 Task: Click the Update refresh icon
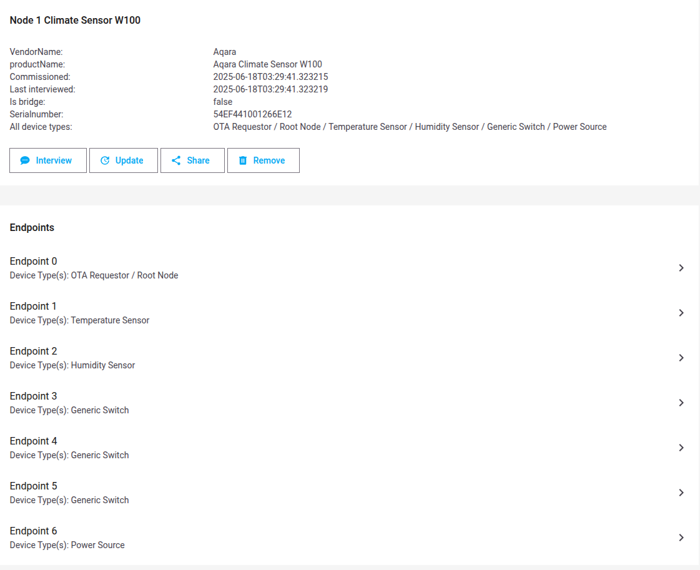pyautogui.click(x=105, y=160)
